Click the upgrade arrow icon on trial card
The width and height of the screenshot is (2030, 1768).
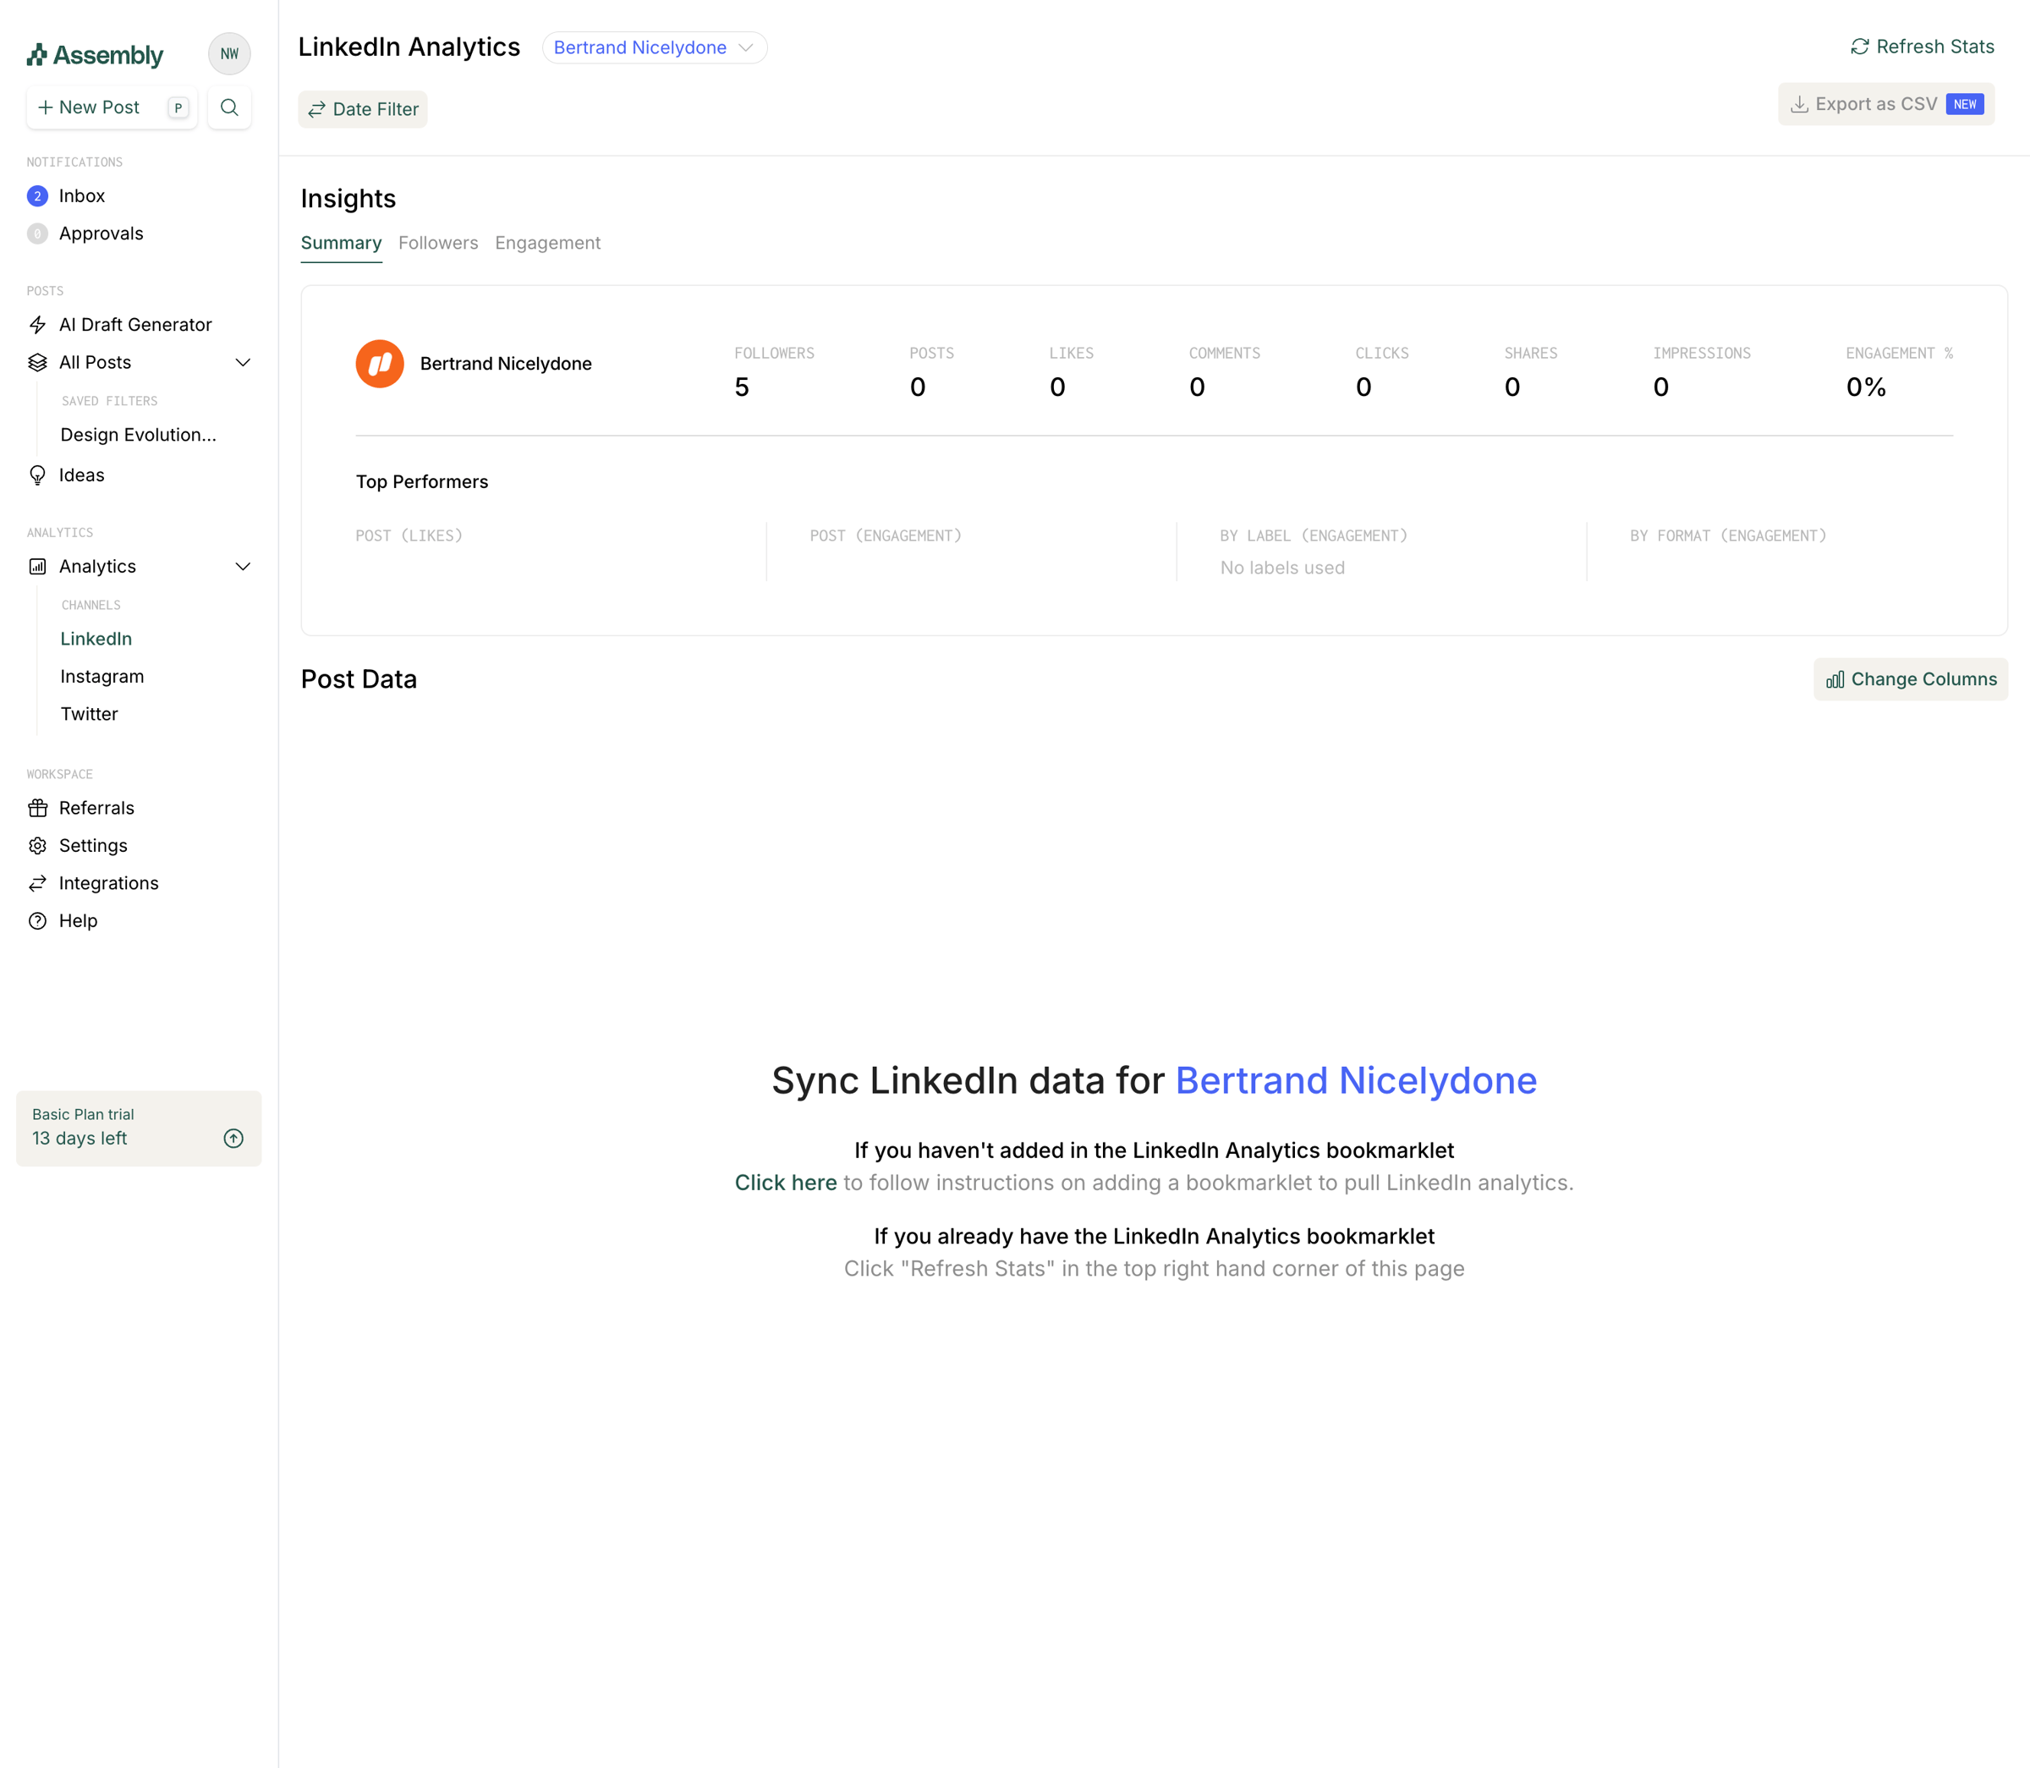click(233, 1139)
